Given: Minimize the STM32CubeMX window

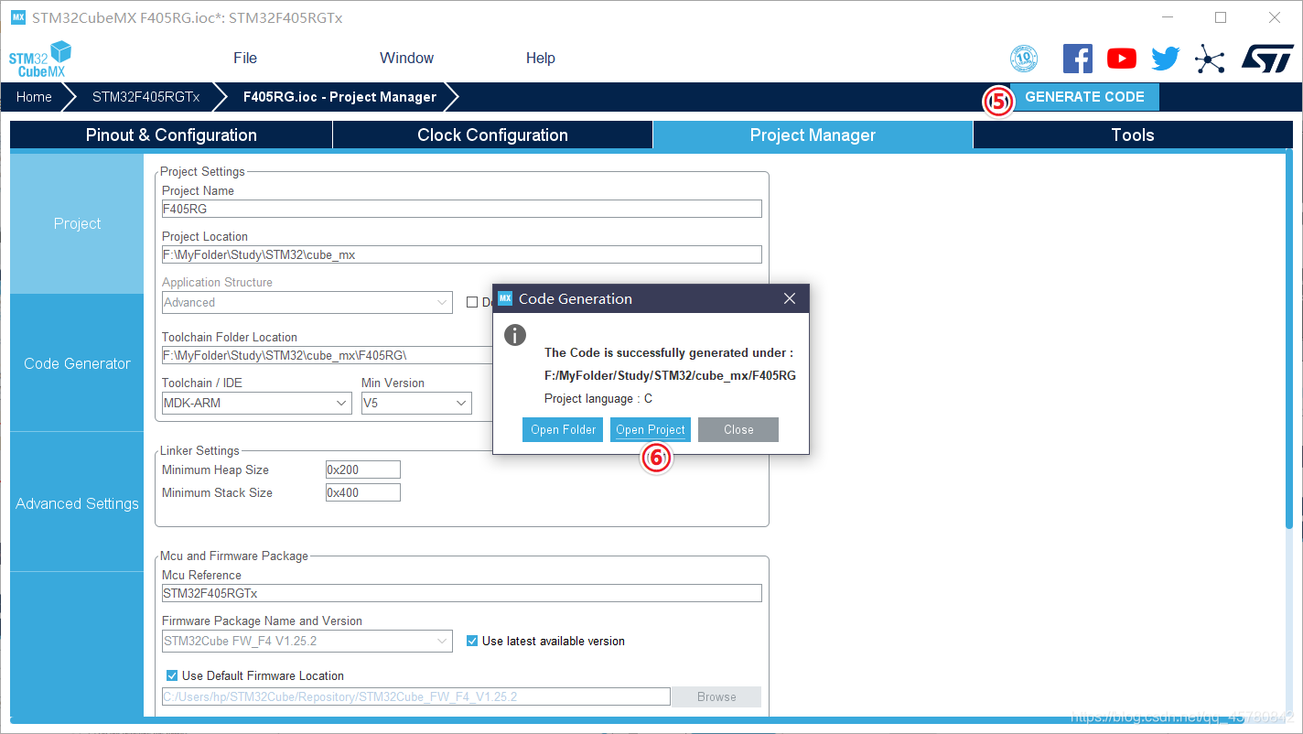Looking at the screenshot, I should 1167,17.
